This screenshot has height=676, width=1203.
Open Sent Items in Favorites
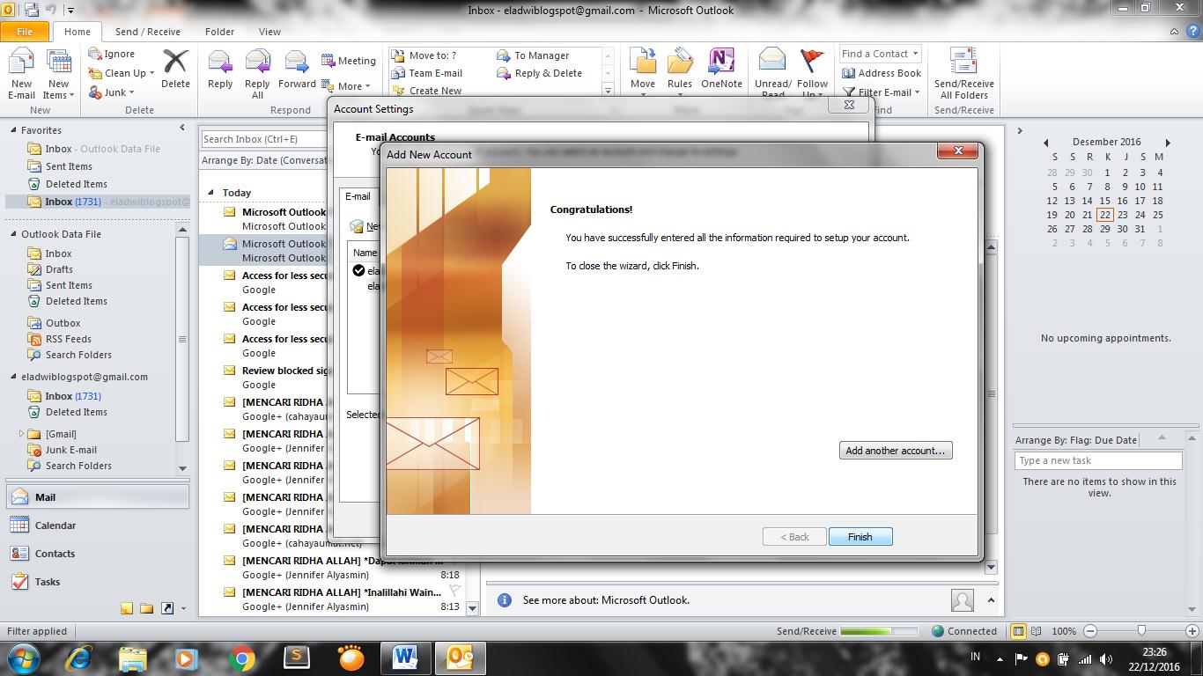pyautogui.click(x=69, y=166)
